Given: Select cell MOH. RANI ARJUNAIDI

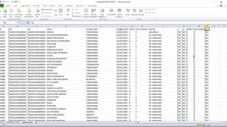Looking at the screenshot, I should 66,79.
